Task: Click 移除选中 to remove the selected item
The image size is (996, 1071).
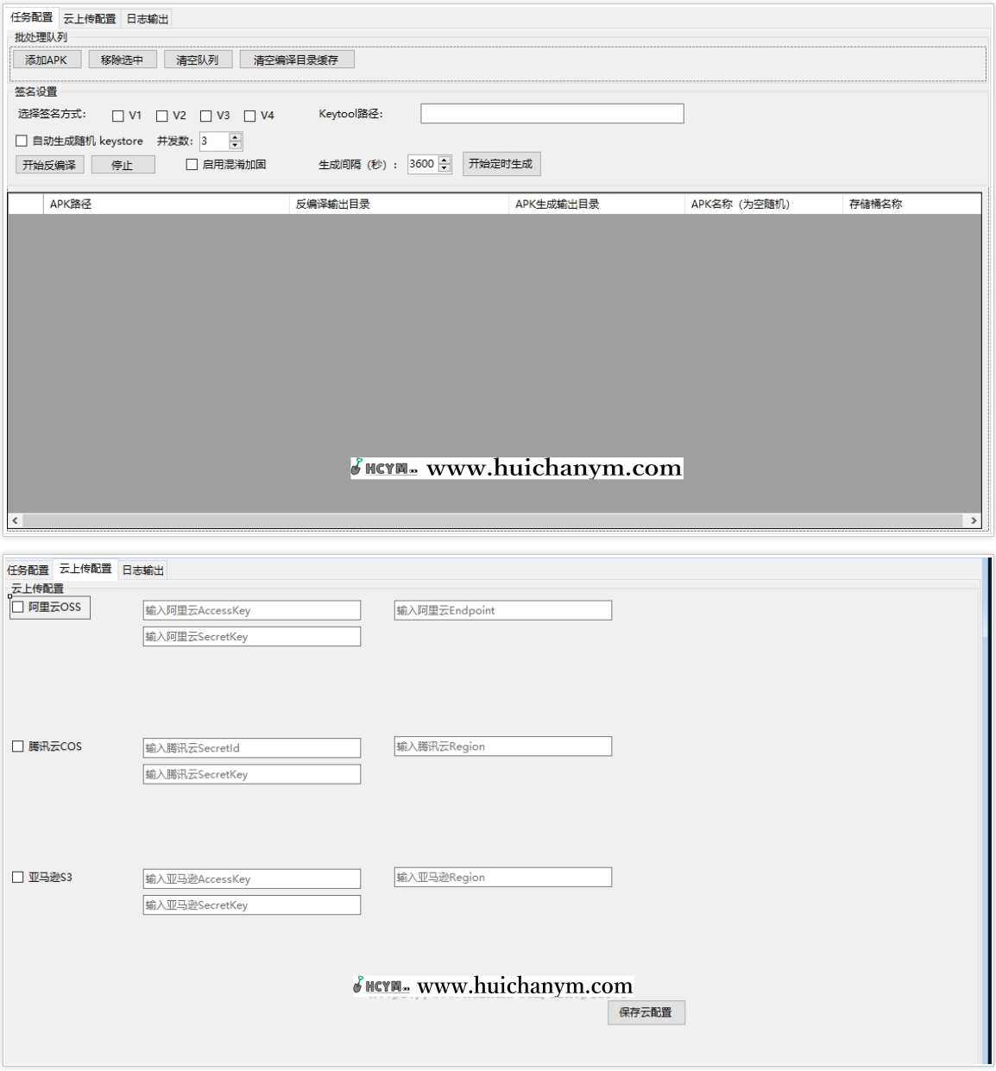Action: pyautogui.click(x=122, y=60)
